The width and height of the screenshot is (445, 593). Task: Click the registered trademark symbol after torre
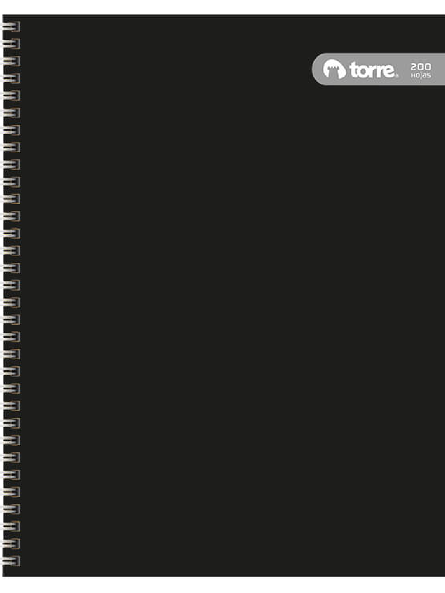point(397,76)
